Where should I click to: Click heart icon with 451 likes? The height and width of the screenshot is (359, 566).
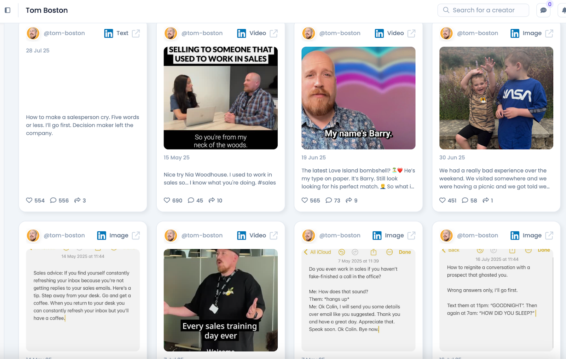pos(443,200)
